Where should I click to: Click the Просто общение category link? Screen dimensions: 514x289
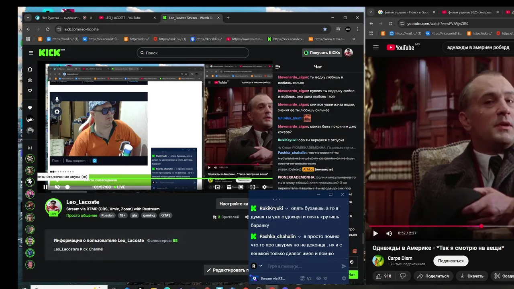click(82, 215)
